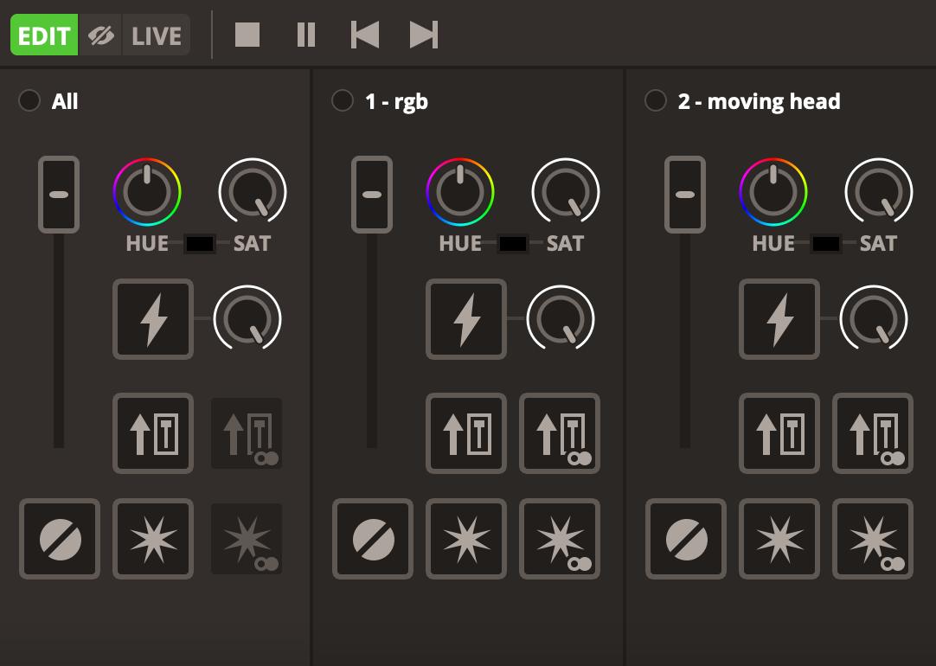Screen dimensions: 936x666
Task: Click the black color swatch in 1 - rgb
Action: click(x=513, y=244)
